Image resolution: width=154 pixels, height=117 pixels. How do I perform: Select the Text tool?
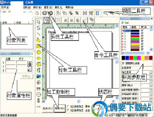[x=39, y=70]
